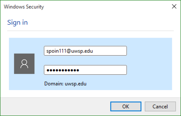181x116 pixels.
Task: Click the Sign in heading text
Action: [17, 22]
